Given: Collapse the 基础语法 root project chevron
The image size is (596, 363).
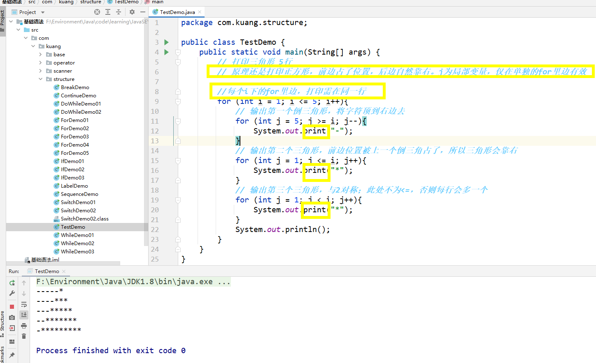Looking at the screenshot, I should click(11, 21).
